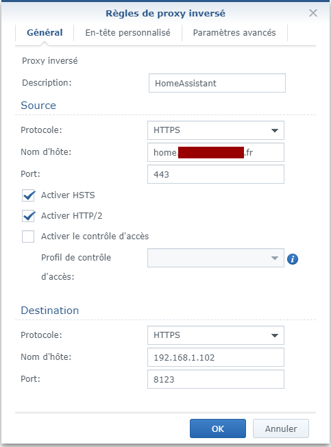Focus the Destination hostname field 192.168.1.102
Screen dimensions: 331x447
click(216, 357)
